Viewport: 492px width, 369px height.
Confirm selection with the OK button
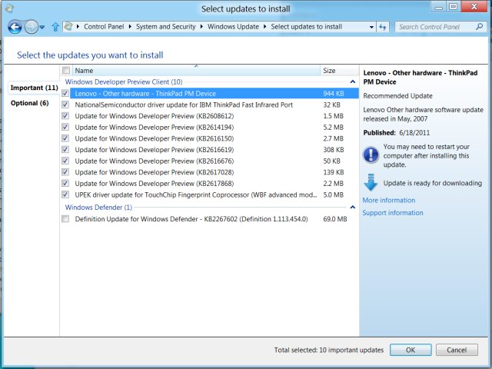coord(411,350)
